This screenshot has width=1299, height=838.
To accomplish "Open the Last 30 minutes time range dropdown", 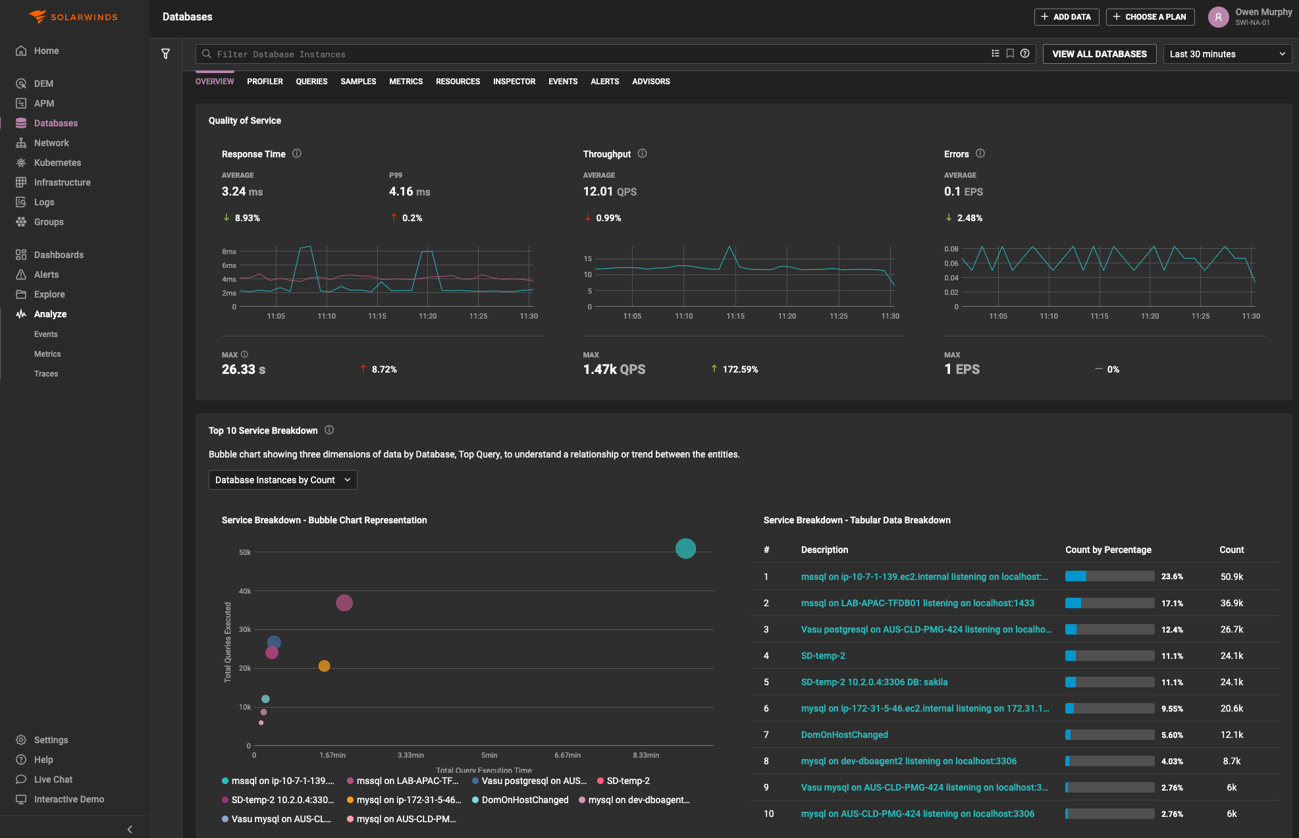I will pyautogui.click(x=1227, y=54).
